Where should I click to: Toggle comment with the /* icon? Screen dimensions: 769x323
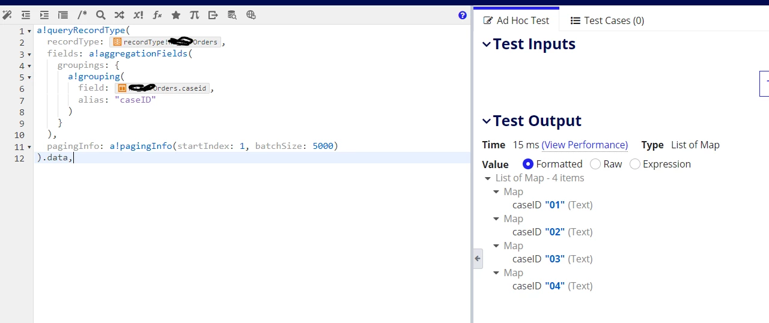82,15
